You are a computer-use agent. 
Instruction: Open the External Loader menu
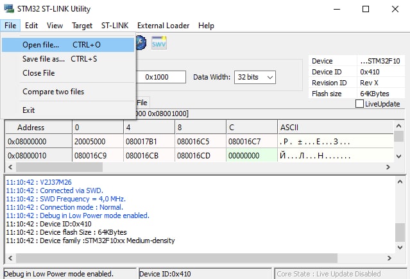click(163, 26)
